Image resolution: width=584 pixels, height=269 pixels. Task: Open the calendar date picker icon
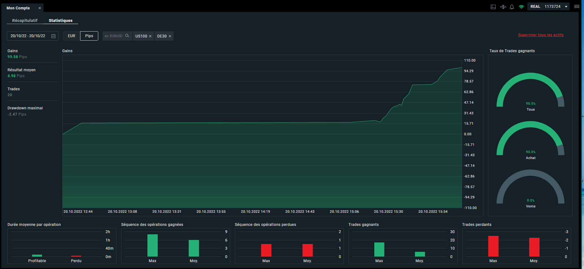coord(53,36)
